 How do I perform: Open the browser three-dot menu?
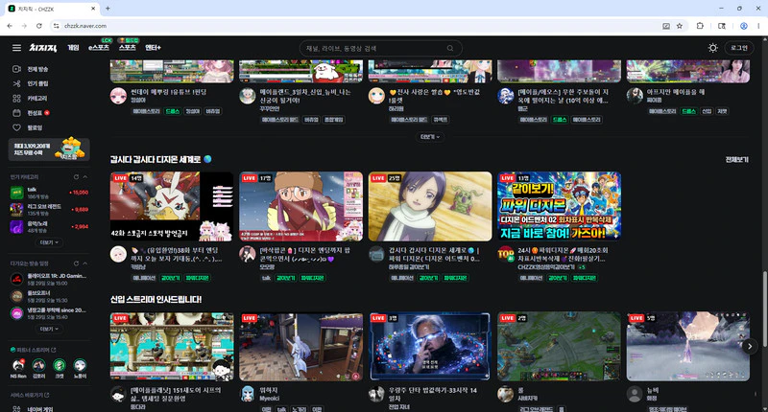point(758,26)
